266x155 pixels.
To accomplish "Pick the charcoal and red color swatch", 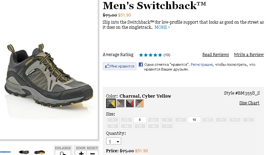I will pyautogui.click(x=130, y=103).
